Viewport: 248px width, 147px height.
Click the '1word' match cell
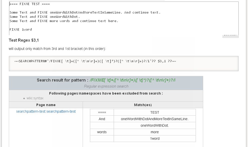155,138
